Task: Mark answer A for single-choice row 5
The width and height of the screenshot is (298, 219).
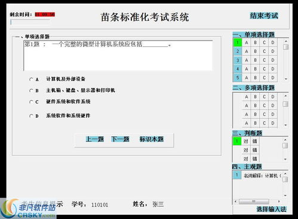Action: click(x=247, y=77)
